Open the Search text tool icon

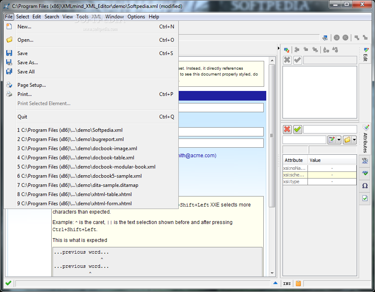(x=365, y=161)
